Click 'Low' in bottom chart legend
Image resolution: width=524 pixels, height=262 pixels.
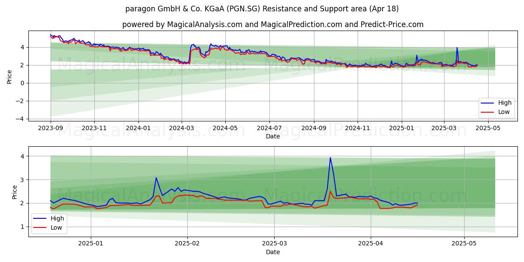coord(56,228)
